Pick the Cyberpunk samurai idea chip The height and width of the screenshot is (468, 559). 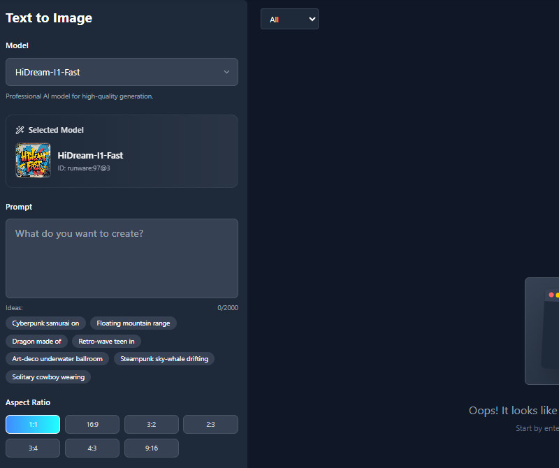click(x=46, y=323)
